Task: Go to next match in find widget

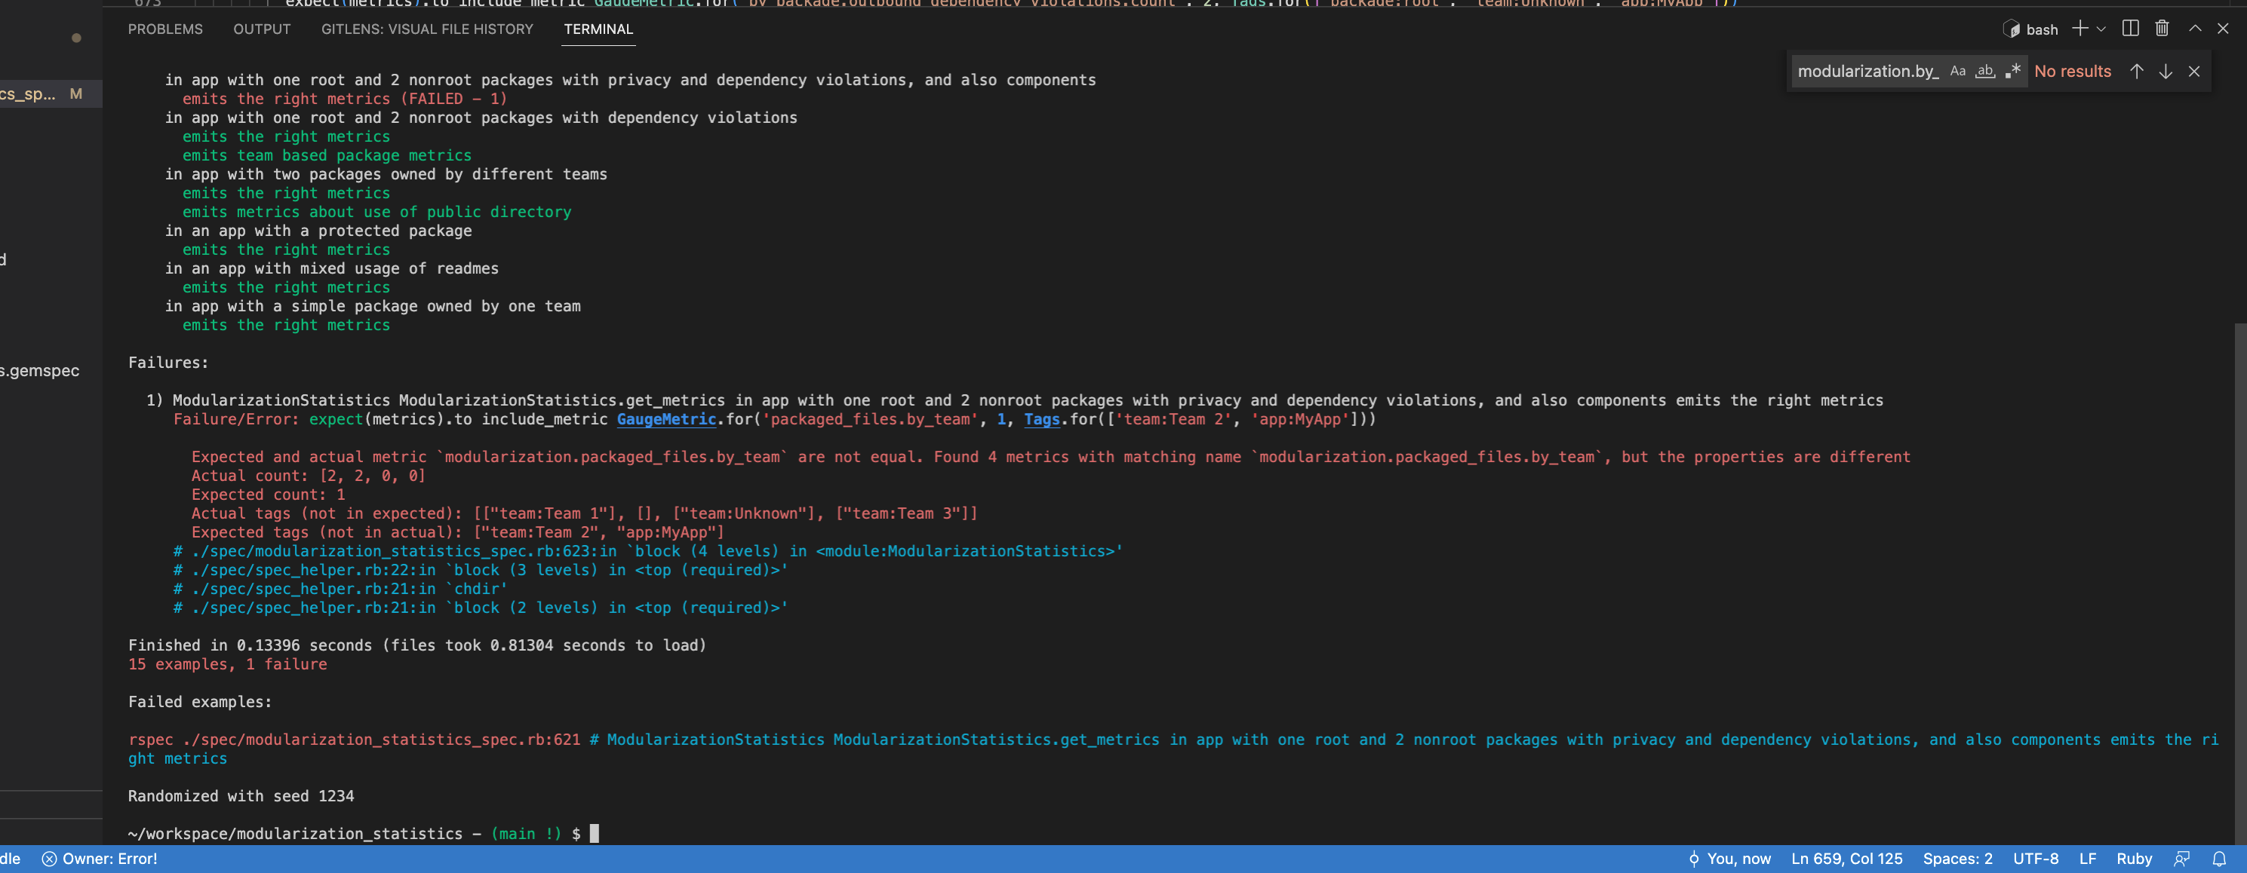Action: tap(2165, 72)
